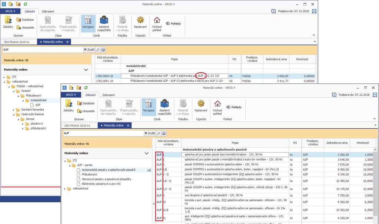Sort by Jednotková cena column, front window
Screen dimensions: 379x224
pos(337,143)
